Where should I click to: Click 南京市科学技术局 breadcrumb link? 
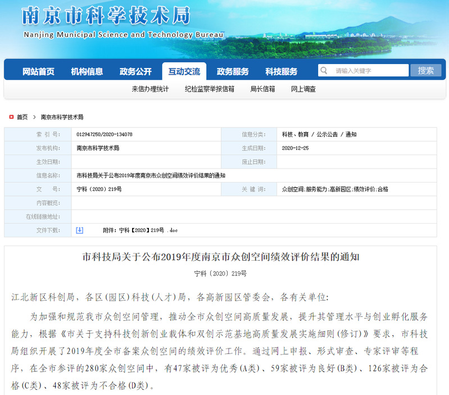[x=62, y=117]
